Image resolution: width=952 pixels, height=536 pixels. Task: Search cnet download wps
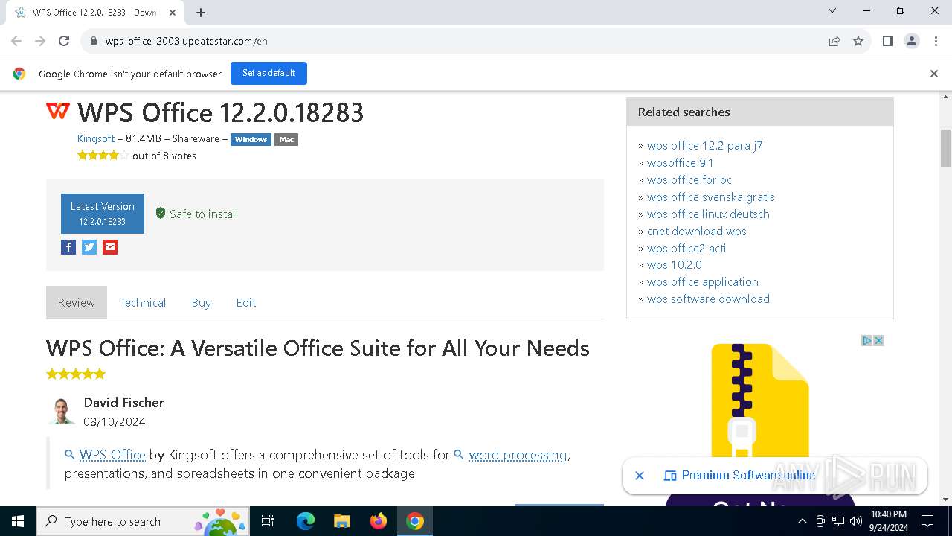(x=697, y=232)
